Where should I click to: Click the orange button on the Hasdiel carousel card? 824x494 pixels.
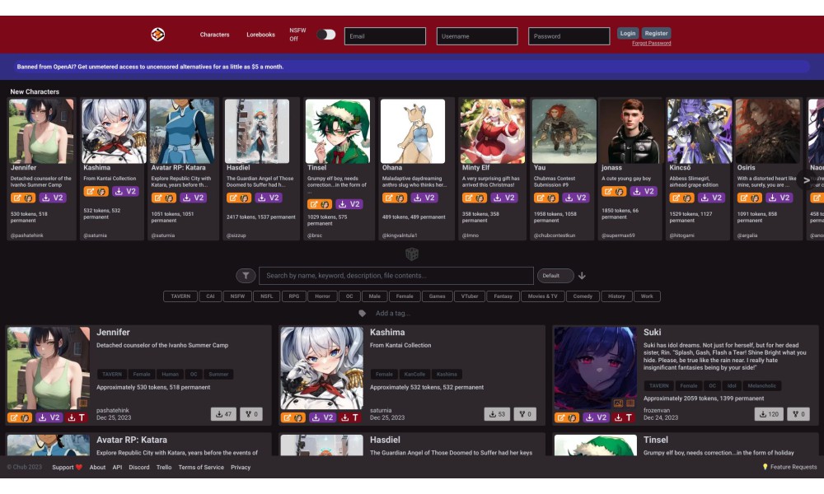pos(239,198)
